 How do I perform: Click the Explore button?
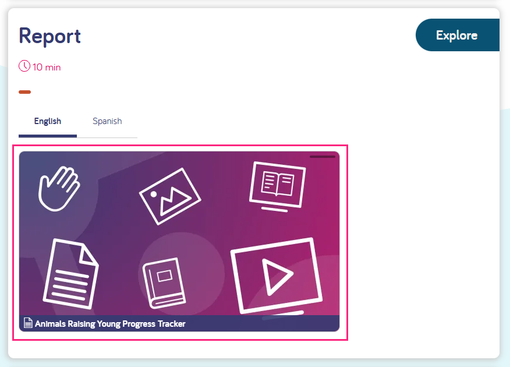458,35
